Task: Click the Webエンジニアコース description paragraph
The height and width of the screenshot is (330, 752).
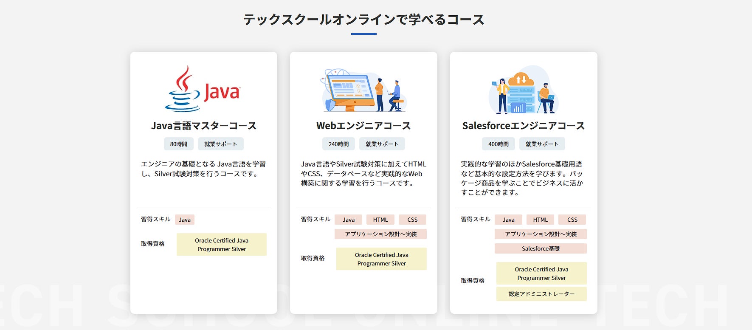Action: click(x=363, y=173)
